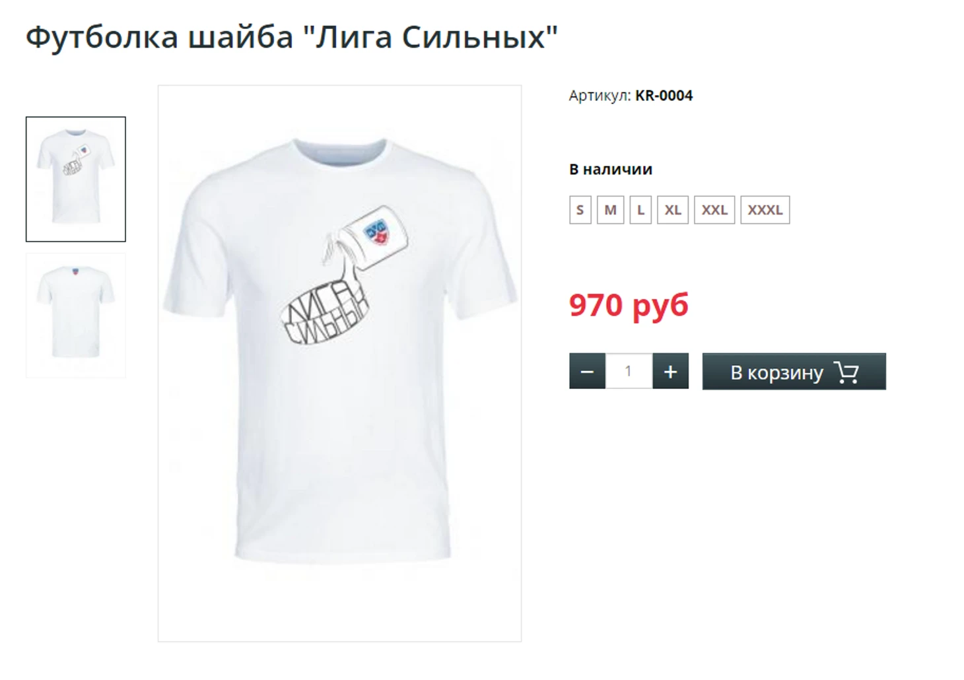
Task: Click the quantity input field
Action: [629, 371]
